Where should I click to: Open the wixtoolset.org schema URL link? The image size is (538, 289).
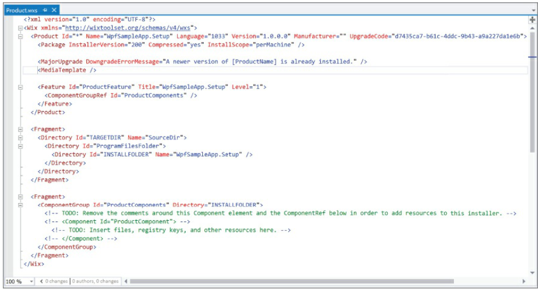[x=129, y=27]
